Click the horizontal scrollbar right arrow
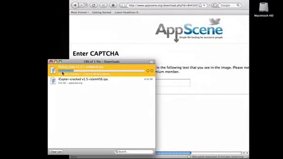The width and height of the screenshot is (283, 159). 247,153
